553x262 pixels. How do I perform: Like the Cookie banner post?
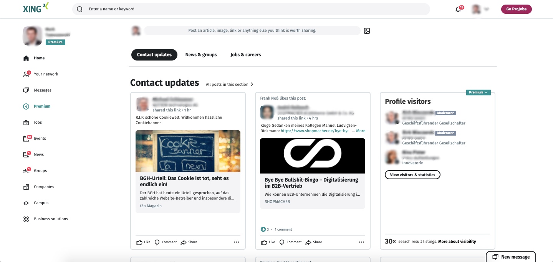(x=144, y=242)
